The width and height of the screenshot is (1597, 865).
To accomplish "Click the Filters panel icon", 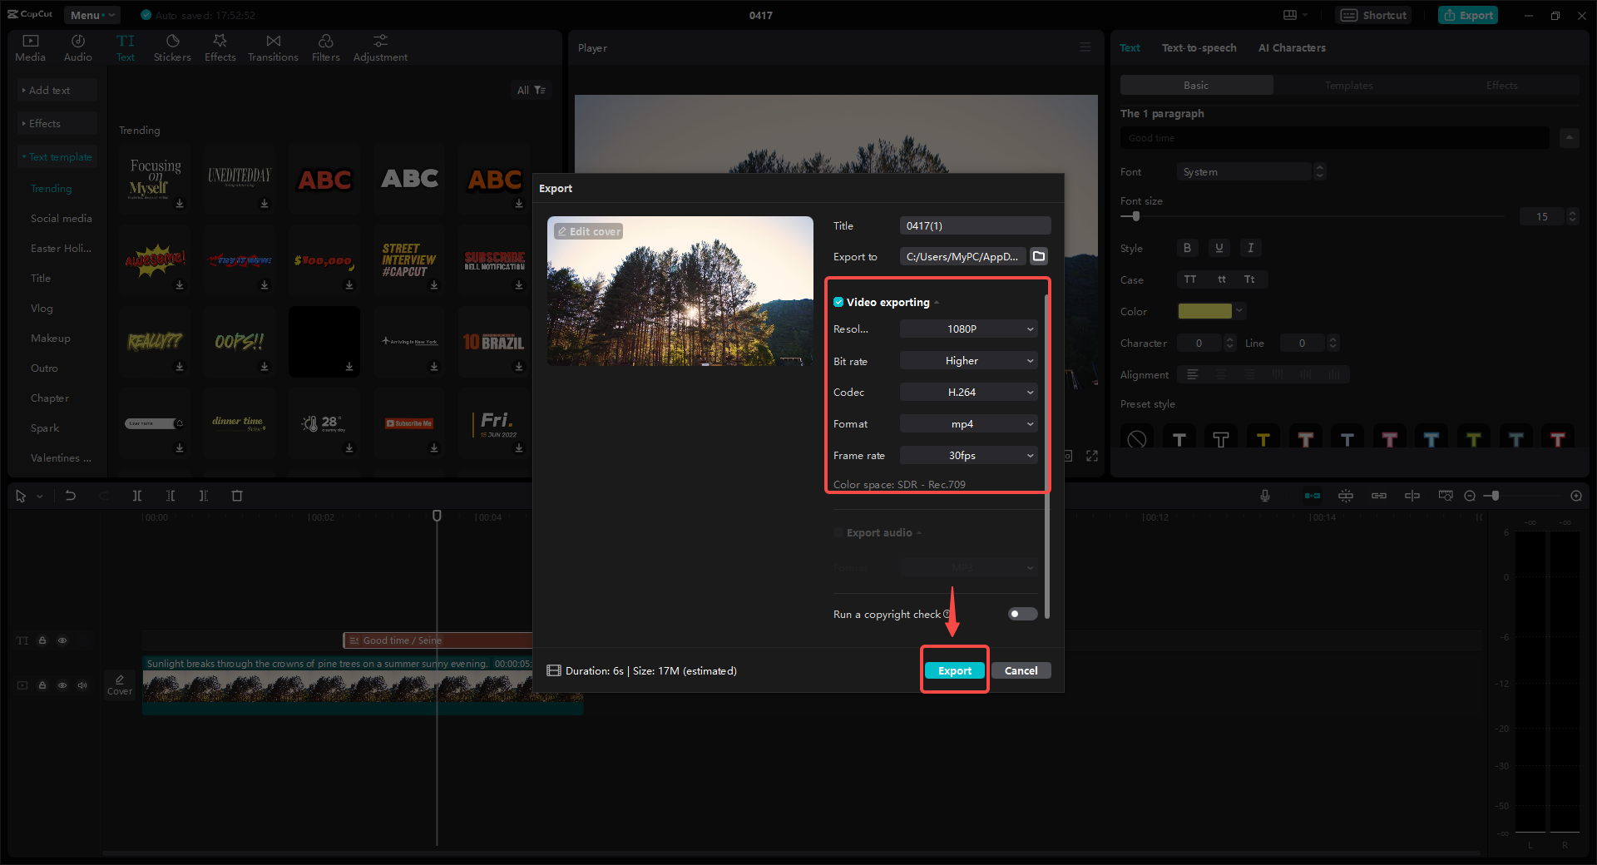I will tap(325, 47).
